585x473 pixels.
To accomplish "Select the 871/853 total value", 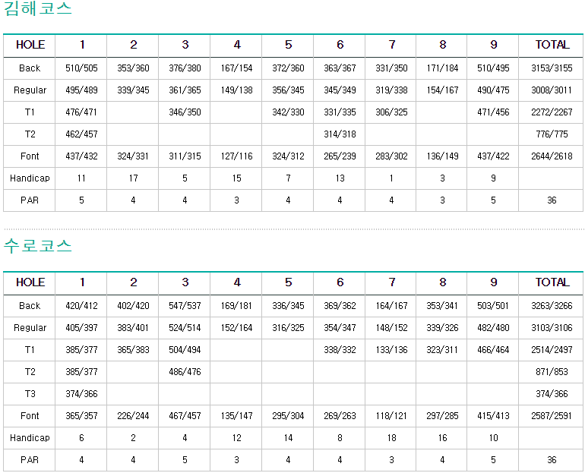I will coord(552,372).
